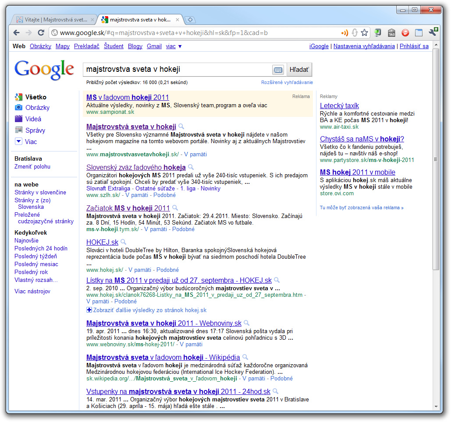
Task: Go back to the previous page
Action: [x=17, y=32]
